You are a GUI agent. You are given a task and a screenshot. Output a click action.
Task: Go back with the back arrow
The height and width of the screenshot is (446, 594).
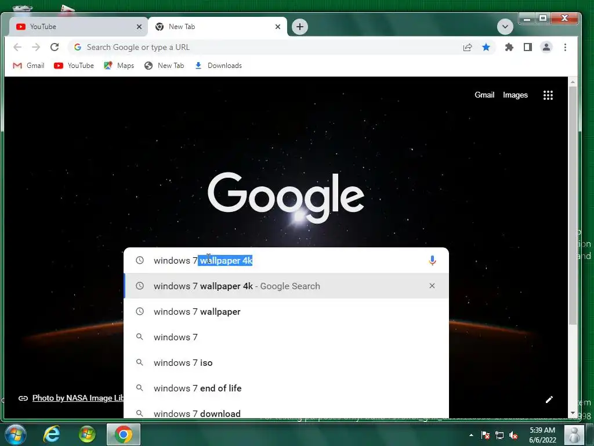coord(17,47)
